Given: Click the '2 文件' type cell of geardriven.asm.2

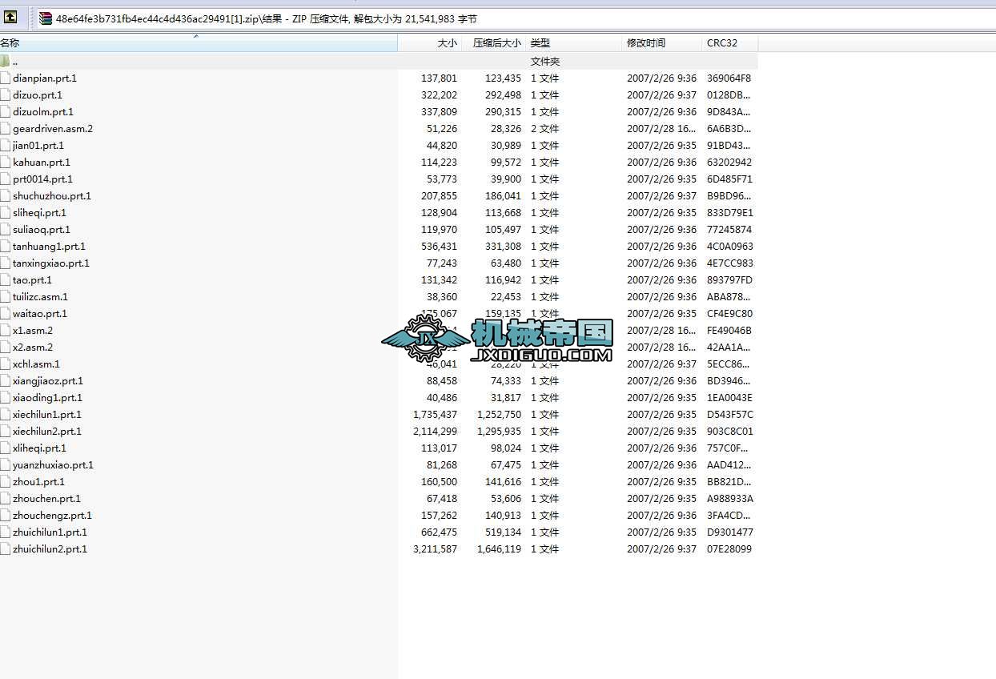Looking at the screenshot, I should (x=545, y=129).
